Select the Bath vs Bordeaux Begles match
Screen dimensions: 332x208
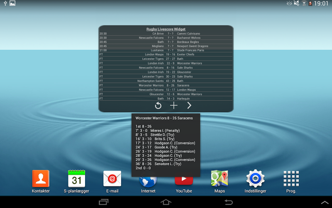click(x=166, y=42)
